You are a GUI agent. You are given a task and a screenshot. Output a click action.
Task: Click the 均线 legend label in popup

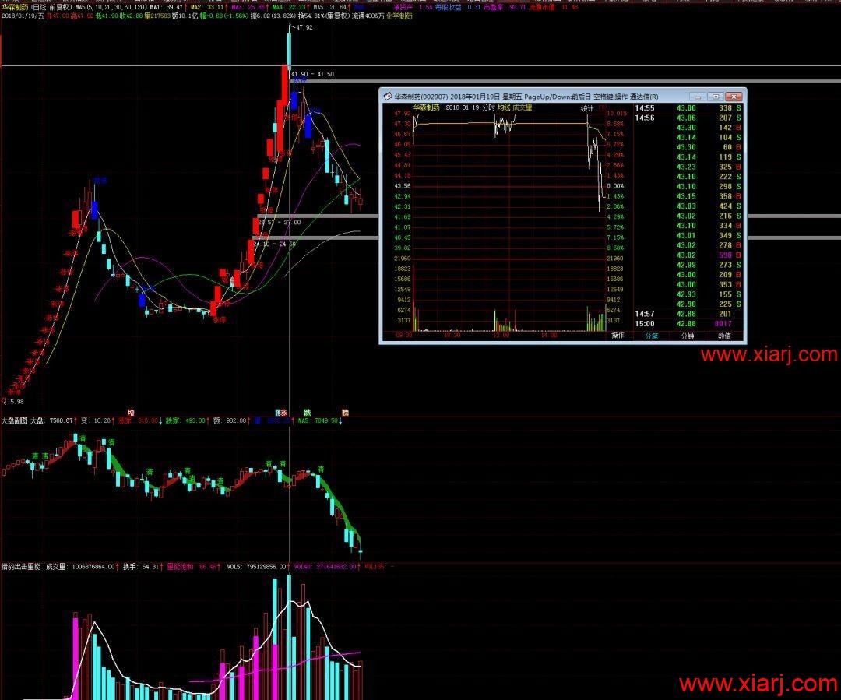click(503, 107)
